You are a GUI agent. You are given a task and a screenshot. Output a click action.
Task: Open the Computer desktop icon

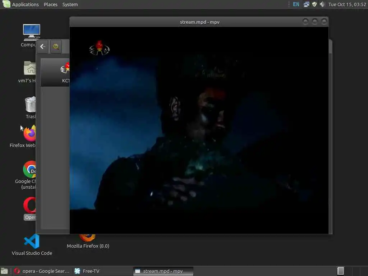click(x=31, y=32)
